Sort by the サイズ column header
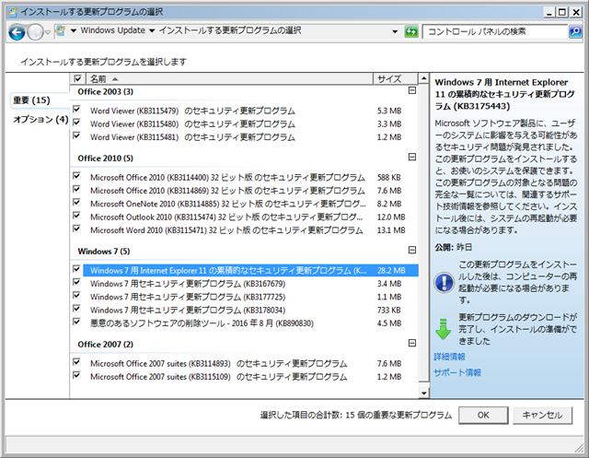This screenshot has height=458, width=589. [395, 78]
